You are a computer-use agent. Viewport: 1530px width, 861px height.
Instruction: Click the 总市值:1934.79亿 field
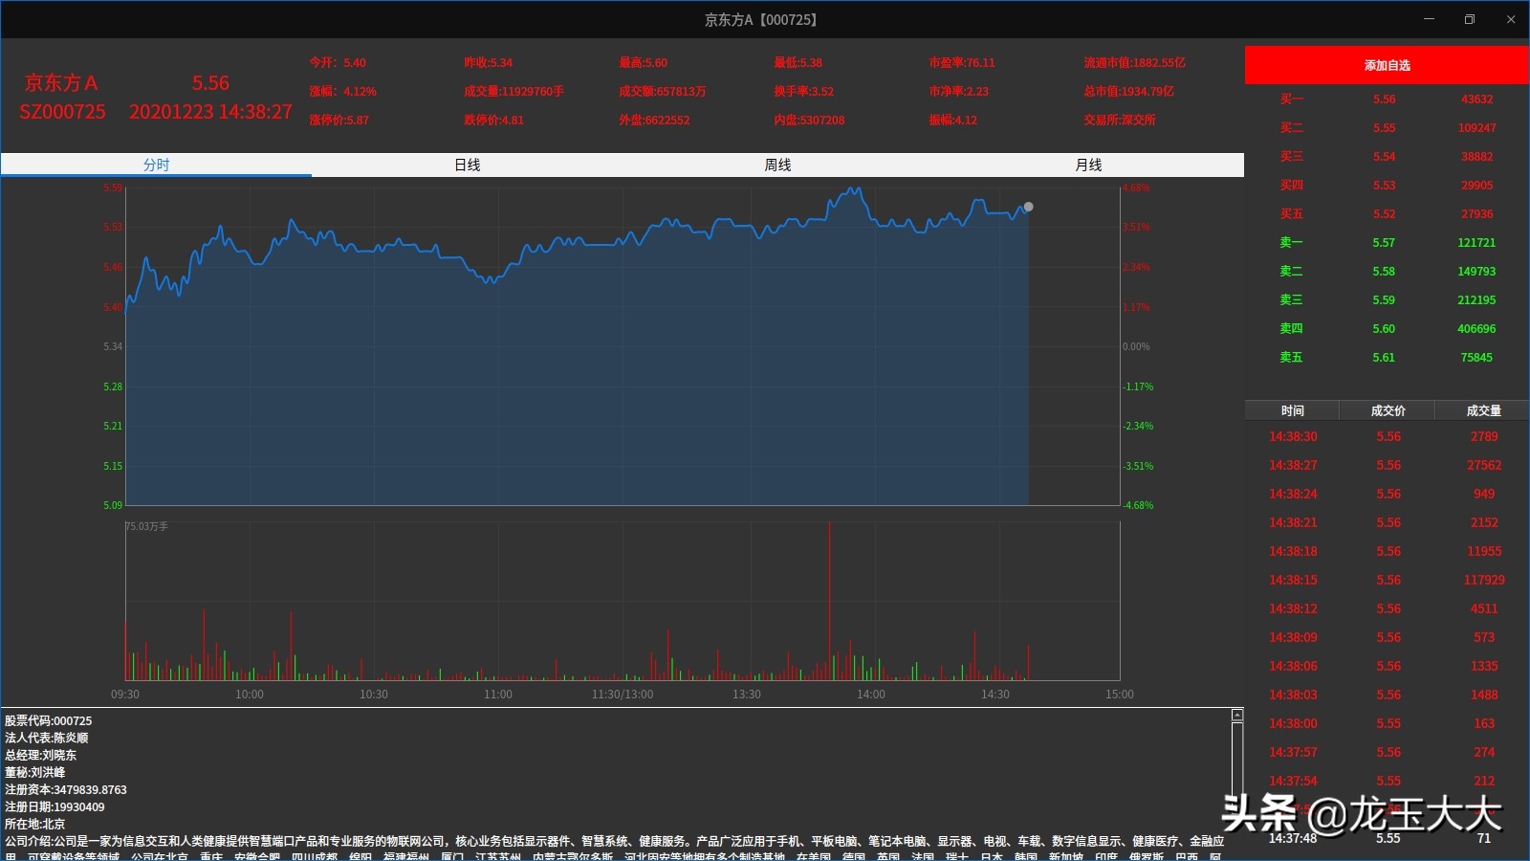(1128, 91)
